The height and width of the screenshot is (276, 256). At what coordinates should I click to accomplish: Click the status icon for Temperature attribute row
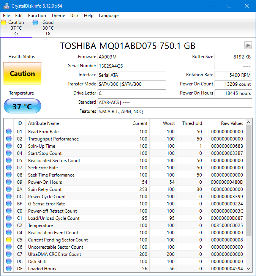point(9,225)
